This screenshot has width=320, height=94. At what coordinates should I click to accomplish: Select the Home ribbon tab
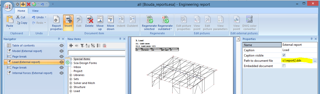pos(21,11)
